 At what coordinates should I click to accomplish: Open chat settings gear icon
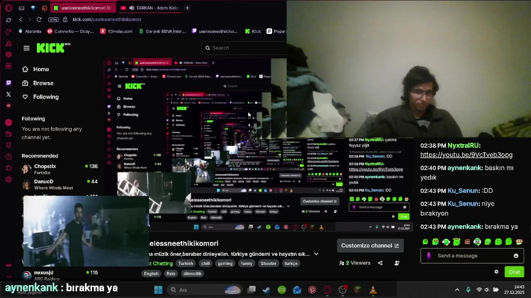pos(496,272)
